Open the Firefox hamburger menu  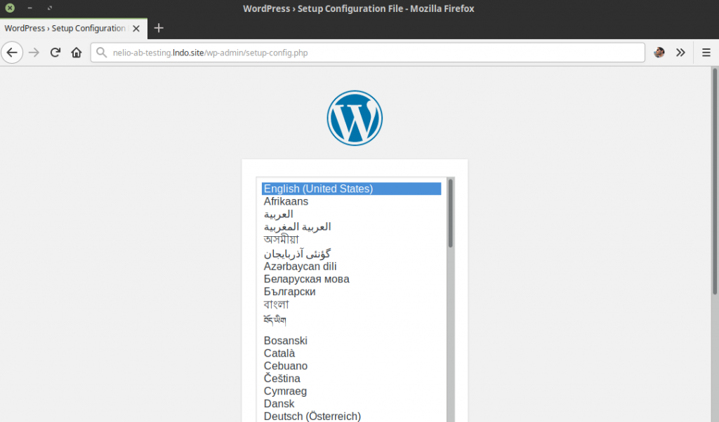point(706,52)
